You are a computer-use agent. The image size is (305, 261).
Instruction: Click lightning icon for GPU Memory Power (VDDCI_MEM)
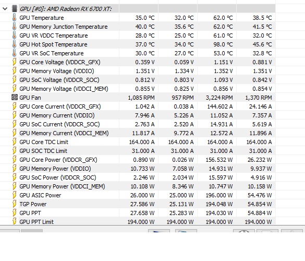(14, 186)
